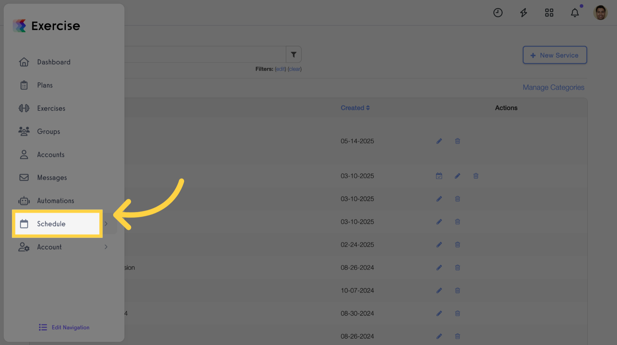
Task: Select Automations in the sidebar
Action: pyautogui.click(x=56, y=201)
